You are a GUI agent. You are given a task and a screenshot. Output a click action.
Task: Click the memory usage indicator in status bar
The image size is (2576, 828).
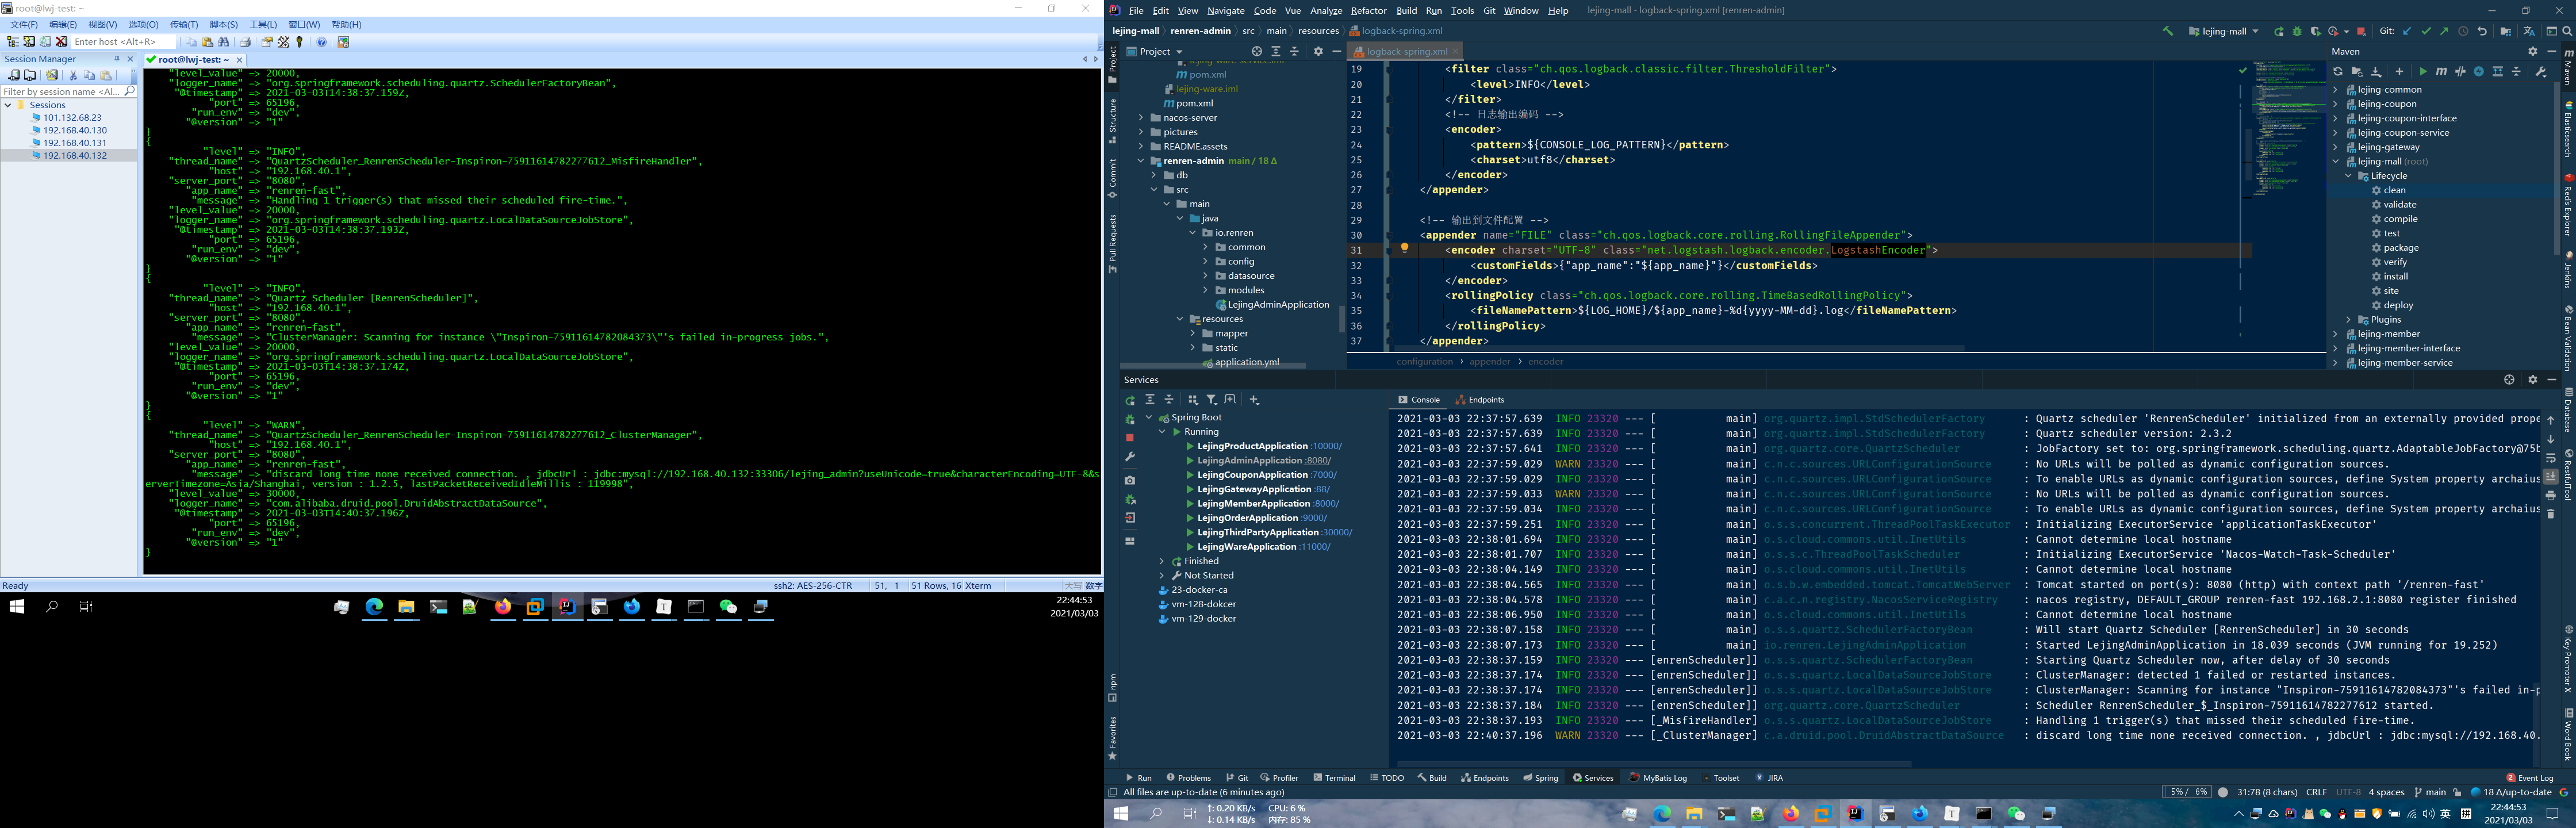coord(2187,792)
